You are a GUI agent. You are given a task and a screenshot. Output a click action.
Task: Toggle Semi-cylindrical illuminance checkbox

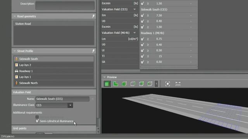[x=37, y=121]
